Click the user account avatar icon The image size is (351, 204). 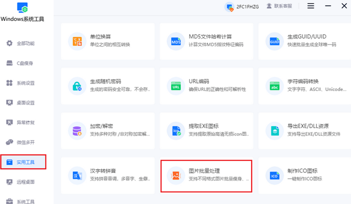230,7
